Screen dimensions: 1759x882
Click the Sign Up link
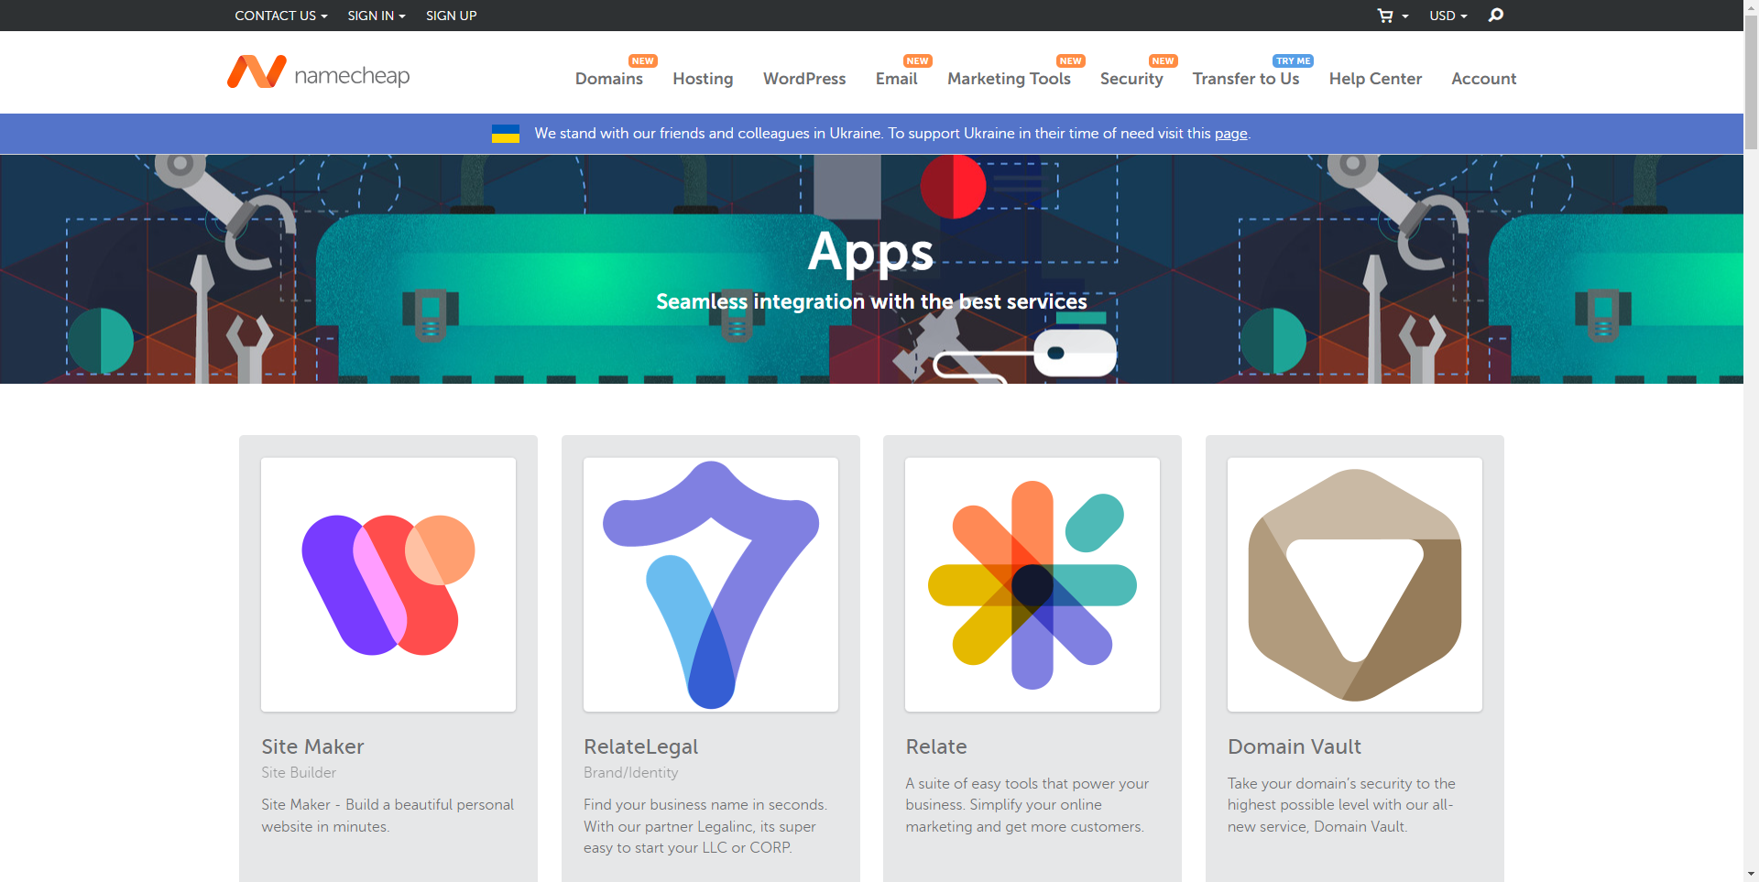coord(451,16)
